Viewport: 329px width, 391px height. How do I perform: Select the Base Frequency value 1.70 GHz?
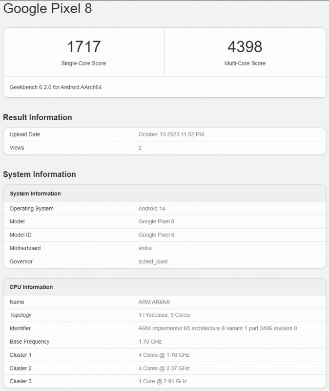click(150, 342)
